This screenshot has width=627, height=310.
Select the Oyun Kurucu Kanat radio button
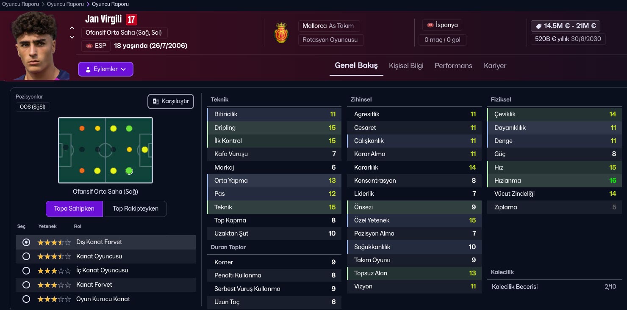(26, 299)
